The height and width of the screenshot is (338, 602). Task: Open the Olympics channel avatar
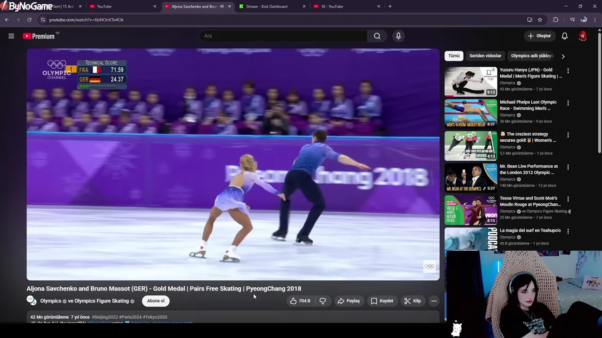[32, 300]
